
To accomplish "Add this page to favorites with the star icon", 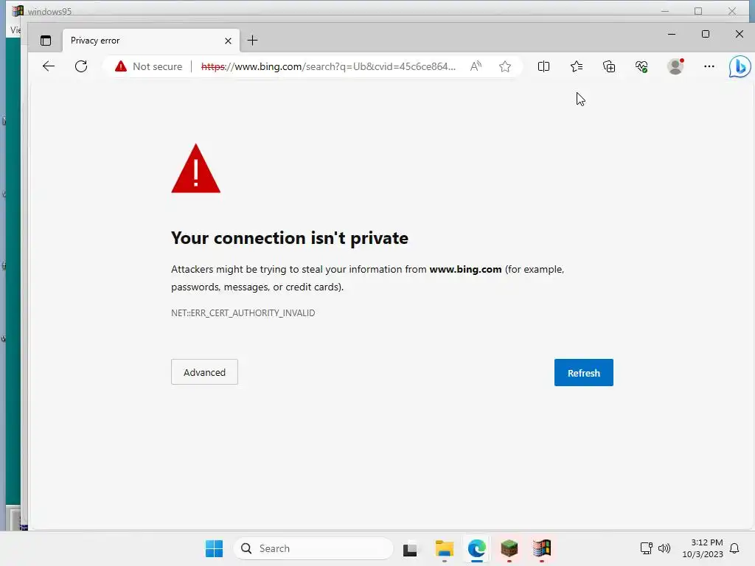I will pyautogui.click(x=504, y=66).
